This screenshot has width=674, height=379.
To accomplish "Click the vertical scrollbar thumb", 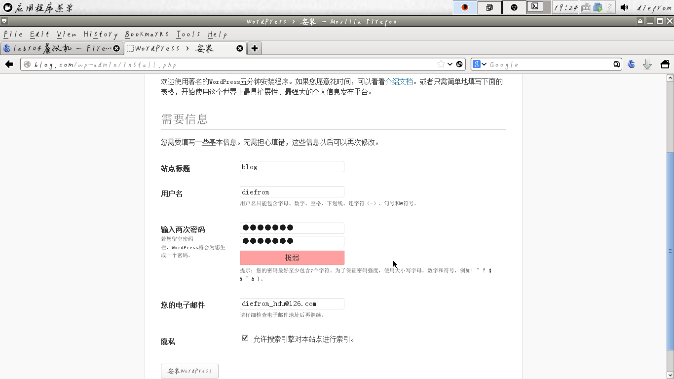I will [x=670, y=252].
